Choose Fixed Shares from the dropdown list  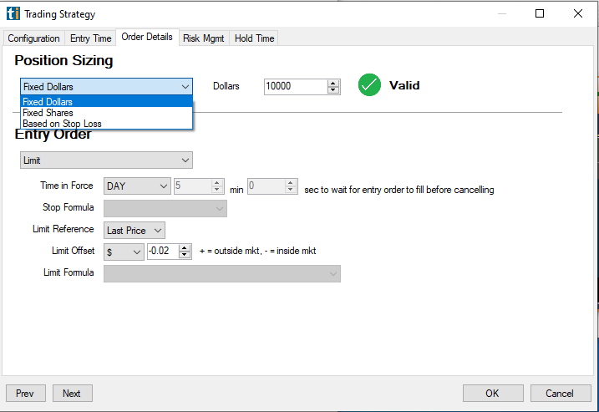[x=106, y=113]
